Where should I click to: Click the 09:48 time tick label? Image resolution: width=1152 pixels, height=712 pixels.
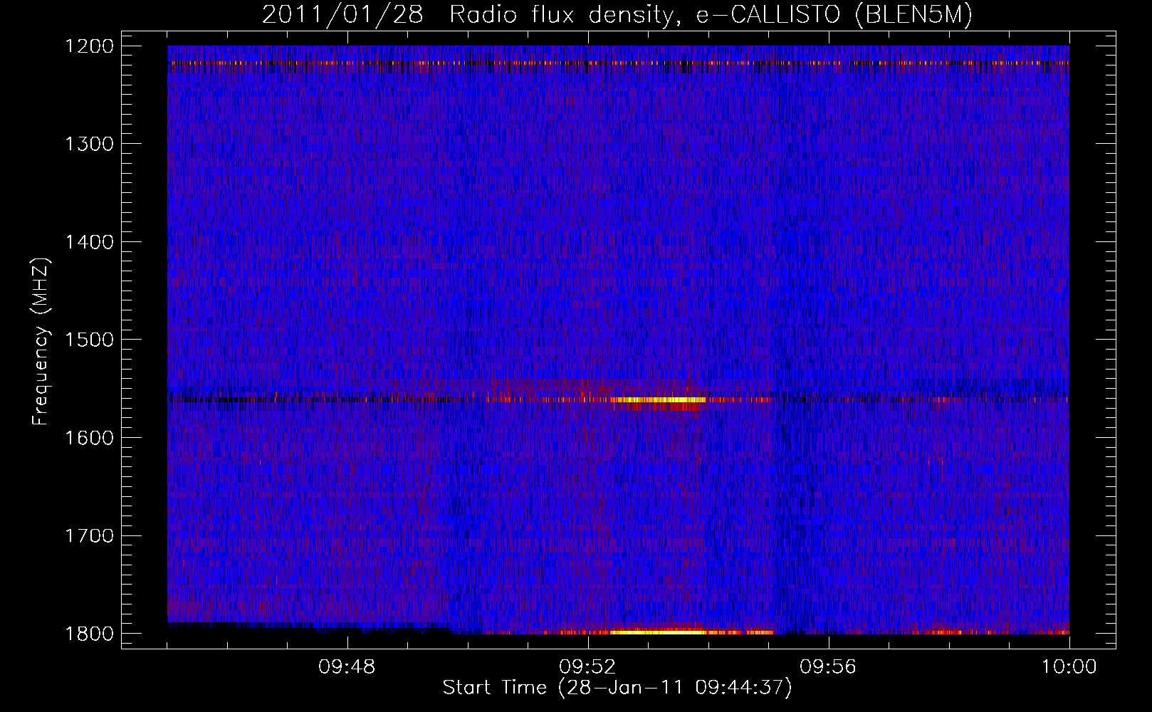[x=347, y=667]
